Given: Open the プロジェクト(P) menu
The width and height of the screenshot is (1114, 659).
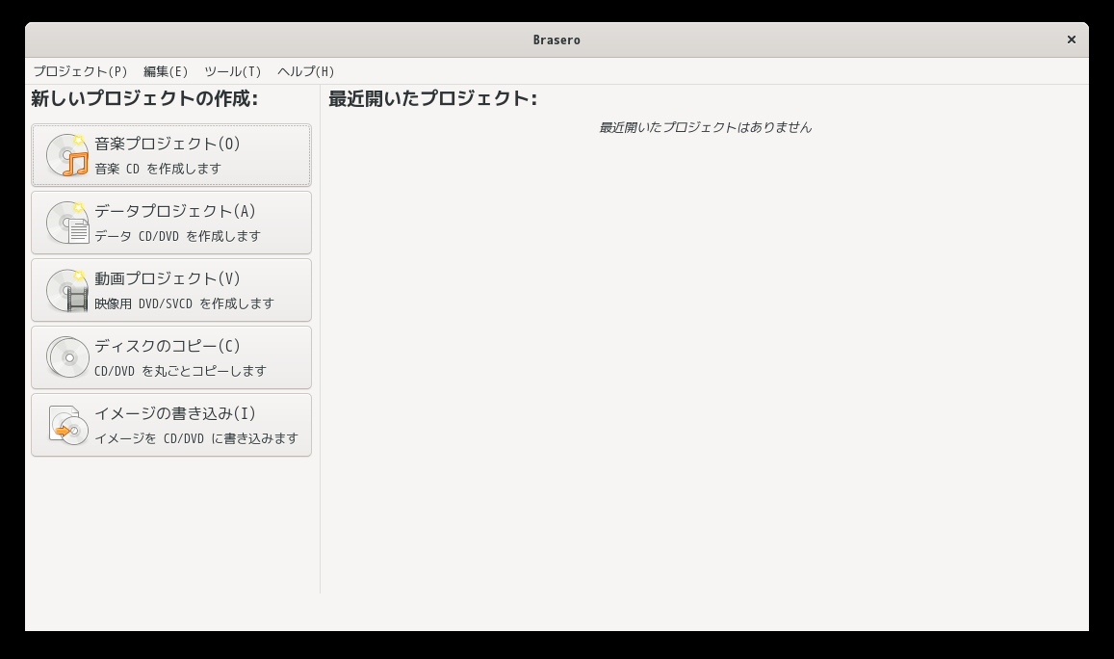Looking at the screenshot, I should click(80, 71).
